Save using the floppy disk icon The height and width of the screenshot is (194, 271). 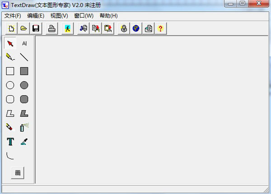(x=36, y=28)
